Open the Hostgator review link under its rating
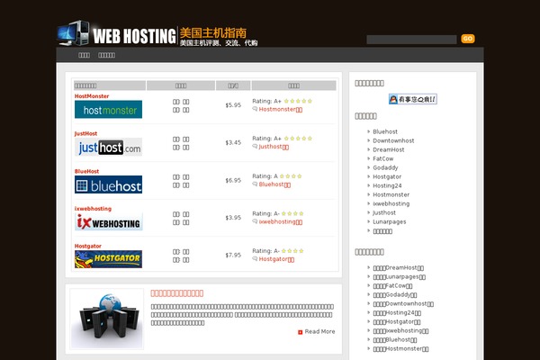540x360 pixels. click(276, 259)
